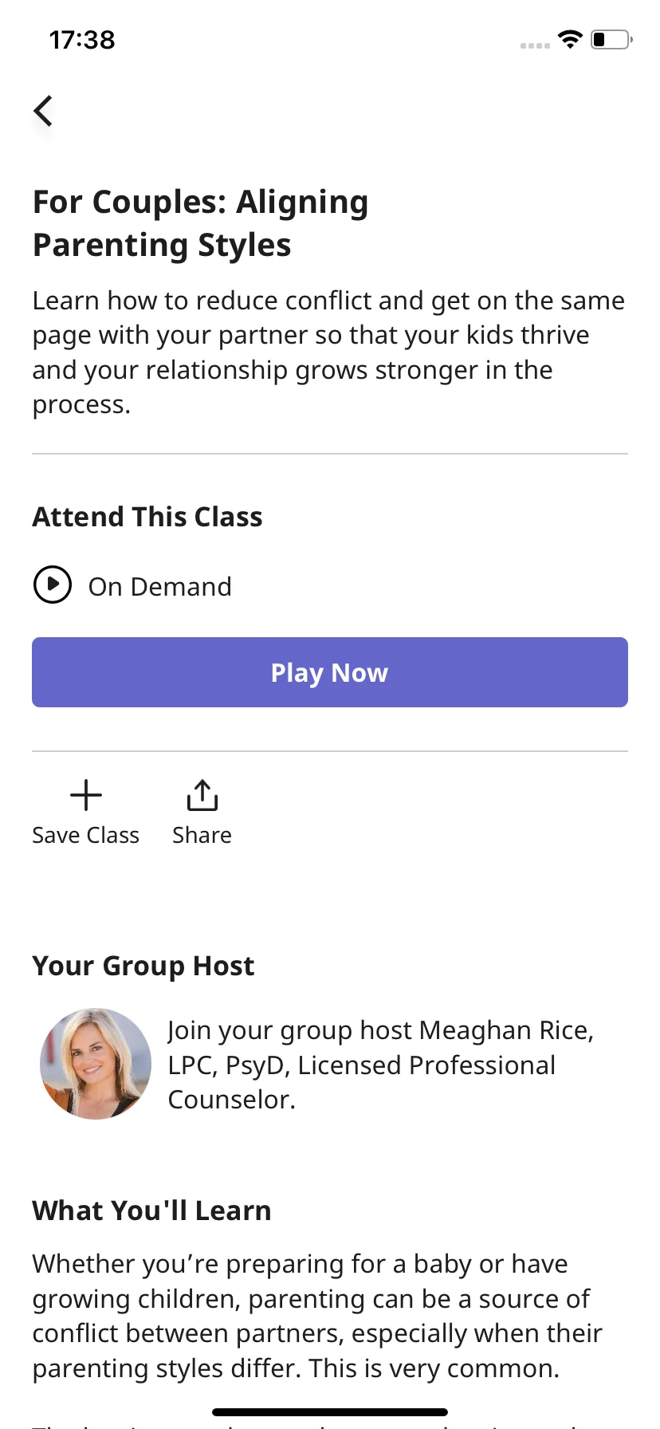The image size is (660, 1429).
Task: Tap the back chevron arrow
Action: click(43, 111)
